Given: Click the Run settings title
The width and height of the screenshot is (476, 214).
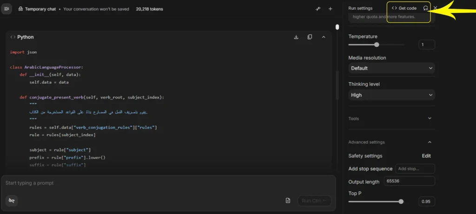Looking at the screenshot, I should pyautogui.click(x=360, y=8).
